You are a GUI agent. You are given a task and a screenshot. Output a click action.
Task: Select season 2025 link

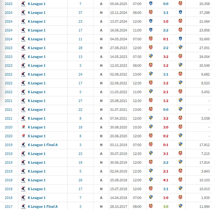pyautogui.click(x=9, y=4)
